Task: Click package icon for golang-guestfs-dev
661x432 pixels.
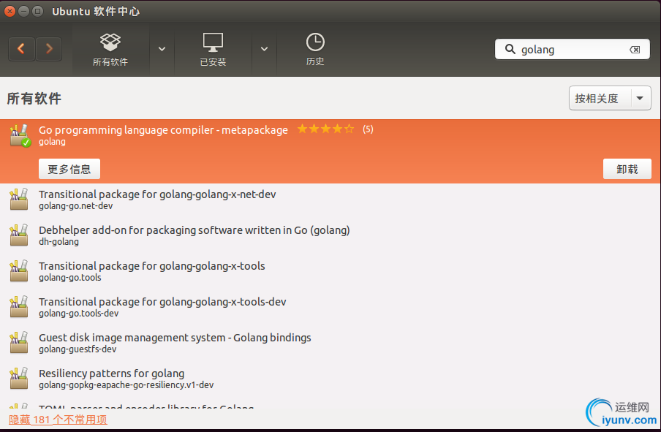Action: (x=19, y=343)
